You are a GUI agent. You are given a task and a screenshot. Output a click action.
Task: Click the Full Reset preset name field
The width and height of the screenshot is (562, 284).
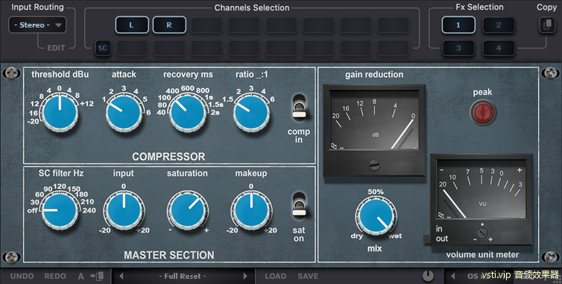click(x=183, y=276)
